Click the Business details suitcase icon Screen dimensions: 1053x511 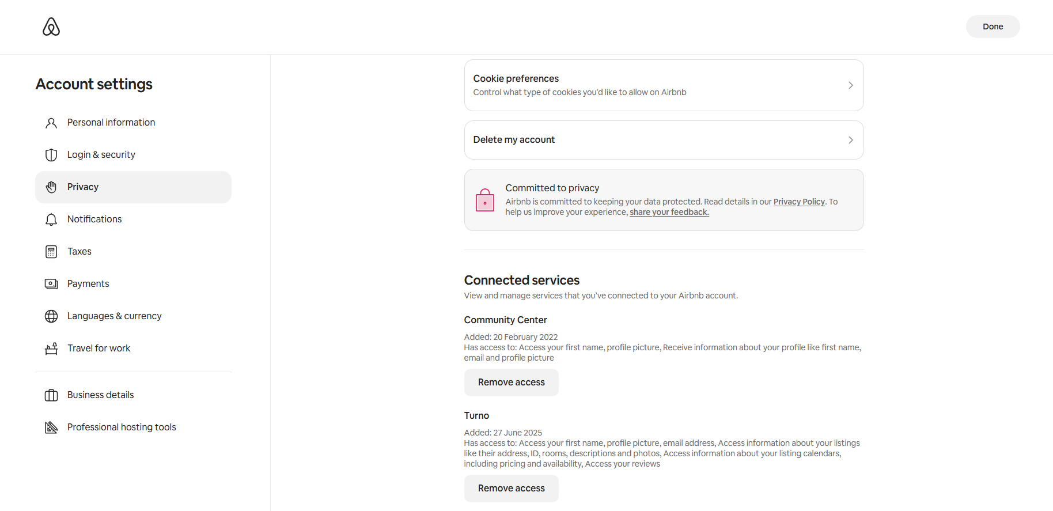pos(51,395)
